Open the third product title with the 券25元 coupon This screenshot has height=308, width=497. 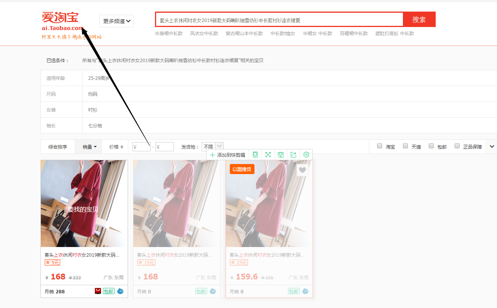pyautogui.click(x=267, y=255)
